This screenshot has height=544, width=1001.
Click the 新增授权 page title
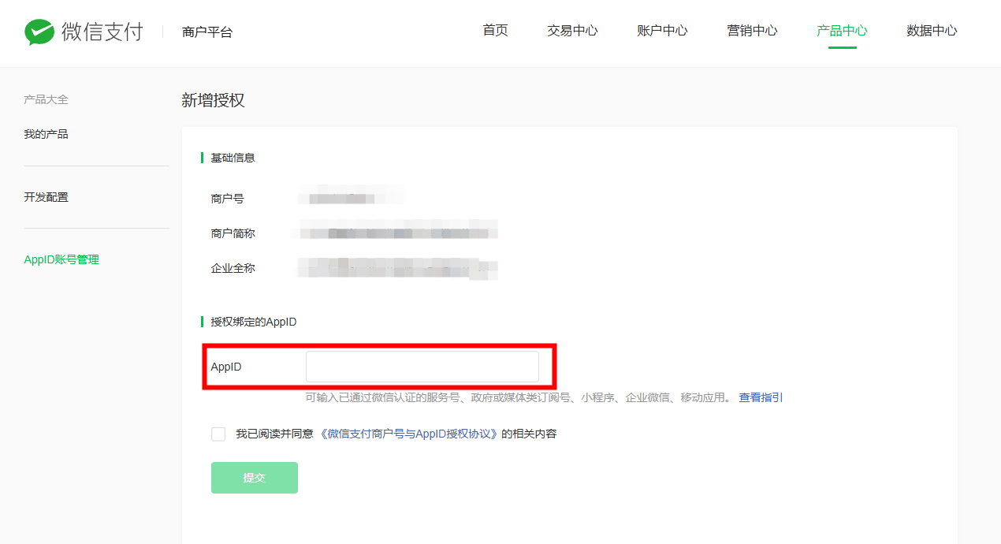pos(213,100)
